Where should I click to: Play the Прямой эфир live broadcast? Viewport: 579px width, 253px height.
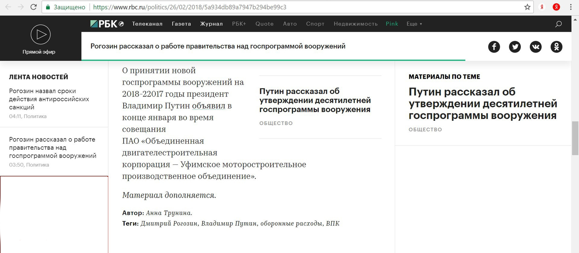[41, 35]
